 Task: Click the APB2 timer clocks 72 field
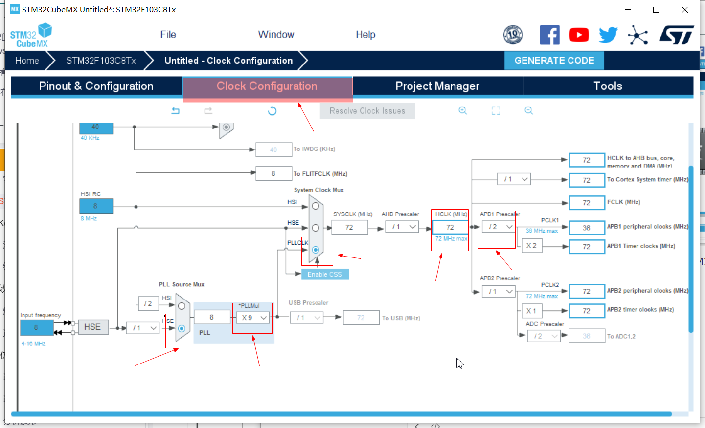[x=587, y=311]
